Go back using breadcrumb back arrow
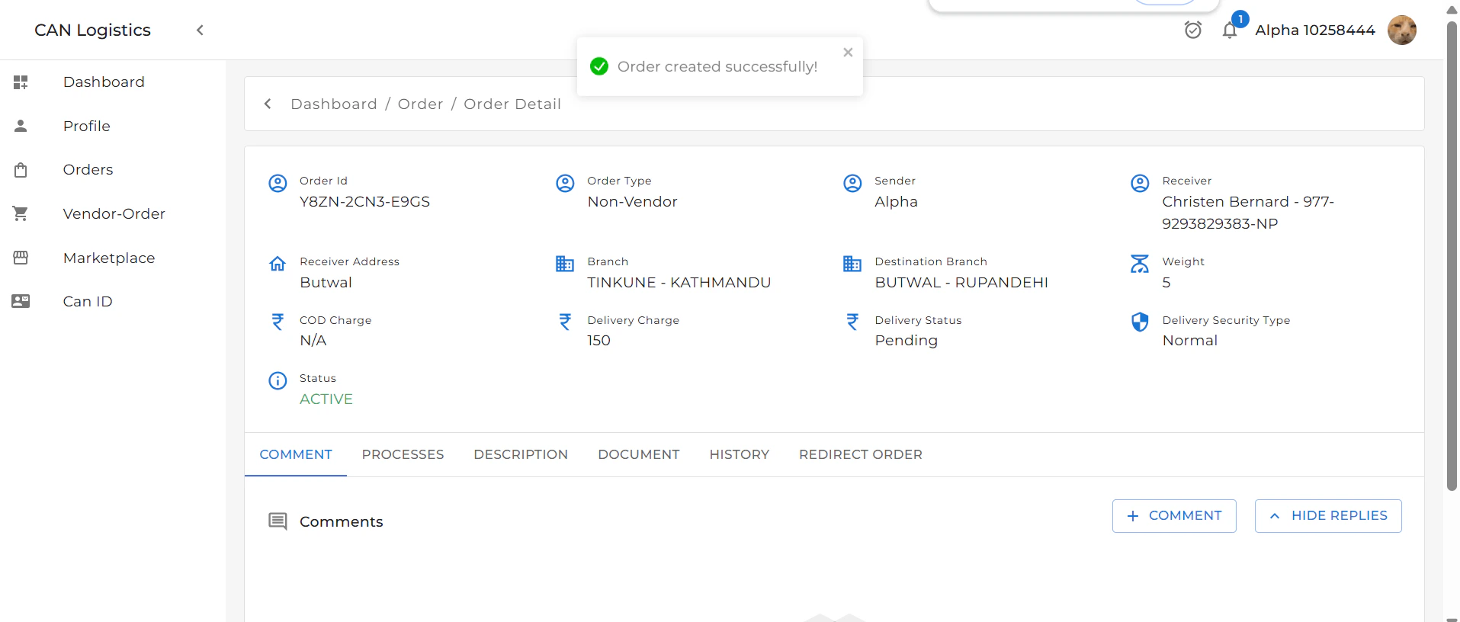1460x622 pixels. [268, 104]
